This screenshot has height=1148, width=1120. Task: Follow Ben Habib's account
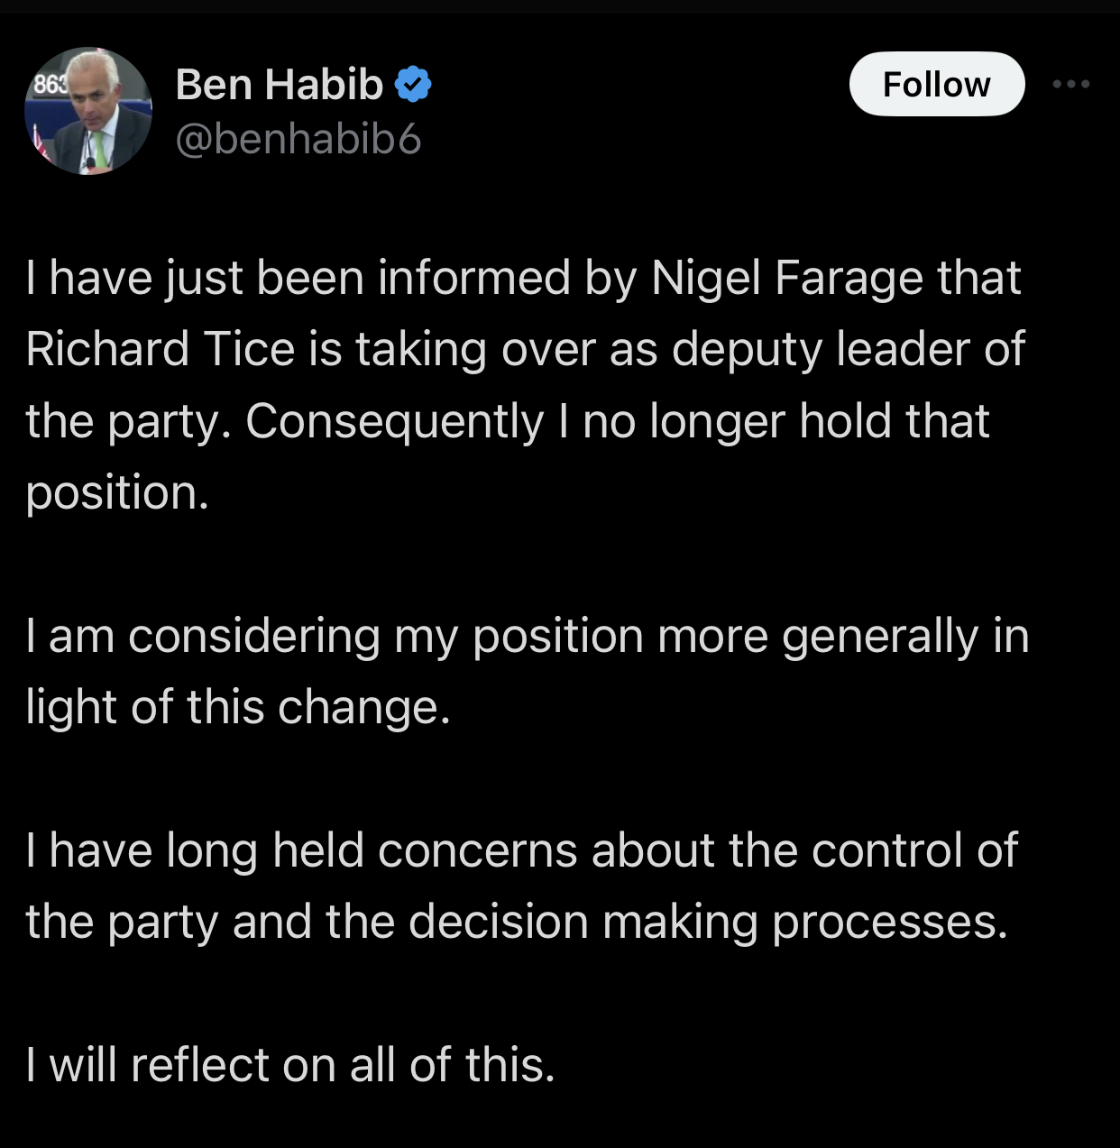(x=936, y=85)
